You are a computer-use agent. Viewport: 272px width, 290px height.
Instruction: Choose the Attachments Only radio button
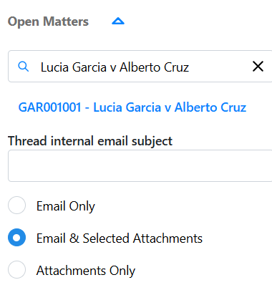tap(16, 270)
